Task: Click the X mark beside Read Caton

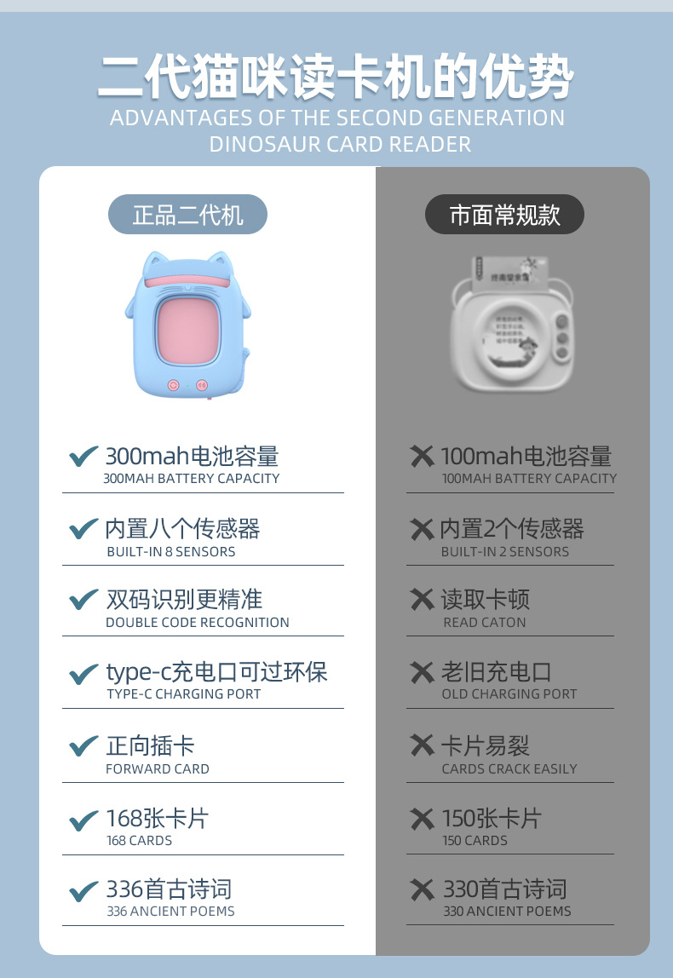Action: [423, 600]
